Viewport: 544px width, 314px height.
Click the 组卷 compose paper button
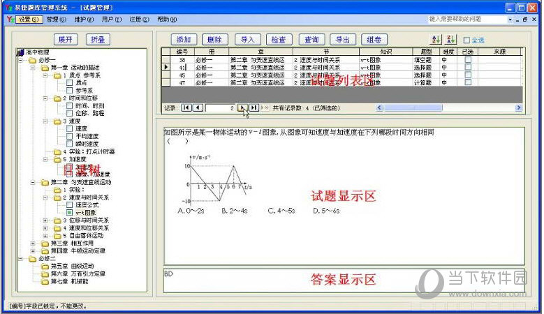(x=374, y=40)
